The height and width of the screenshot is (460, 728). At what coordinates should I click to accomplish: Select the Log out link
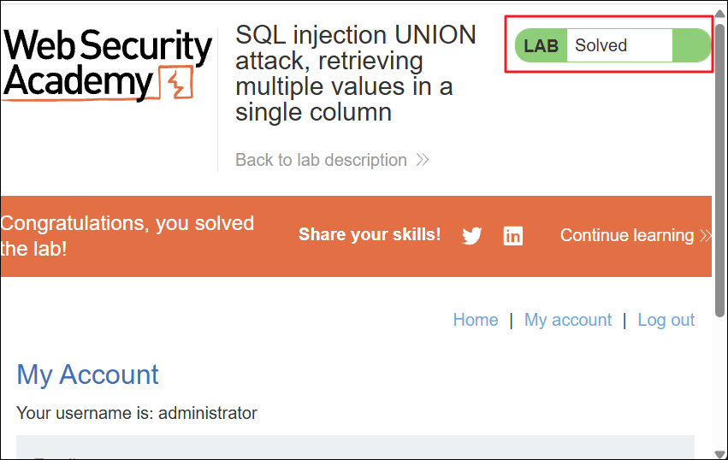pos(666,320)
